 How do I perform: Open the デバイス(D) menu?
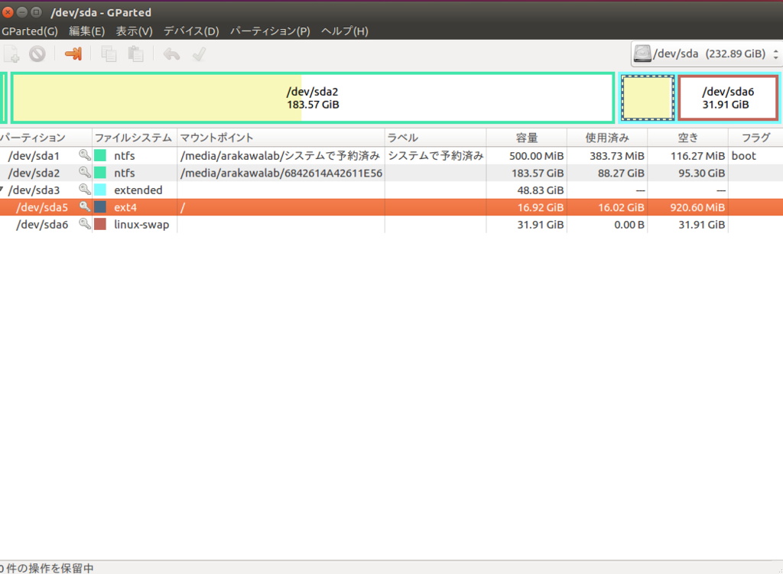pyautogui.click(x=191, y=31)
